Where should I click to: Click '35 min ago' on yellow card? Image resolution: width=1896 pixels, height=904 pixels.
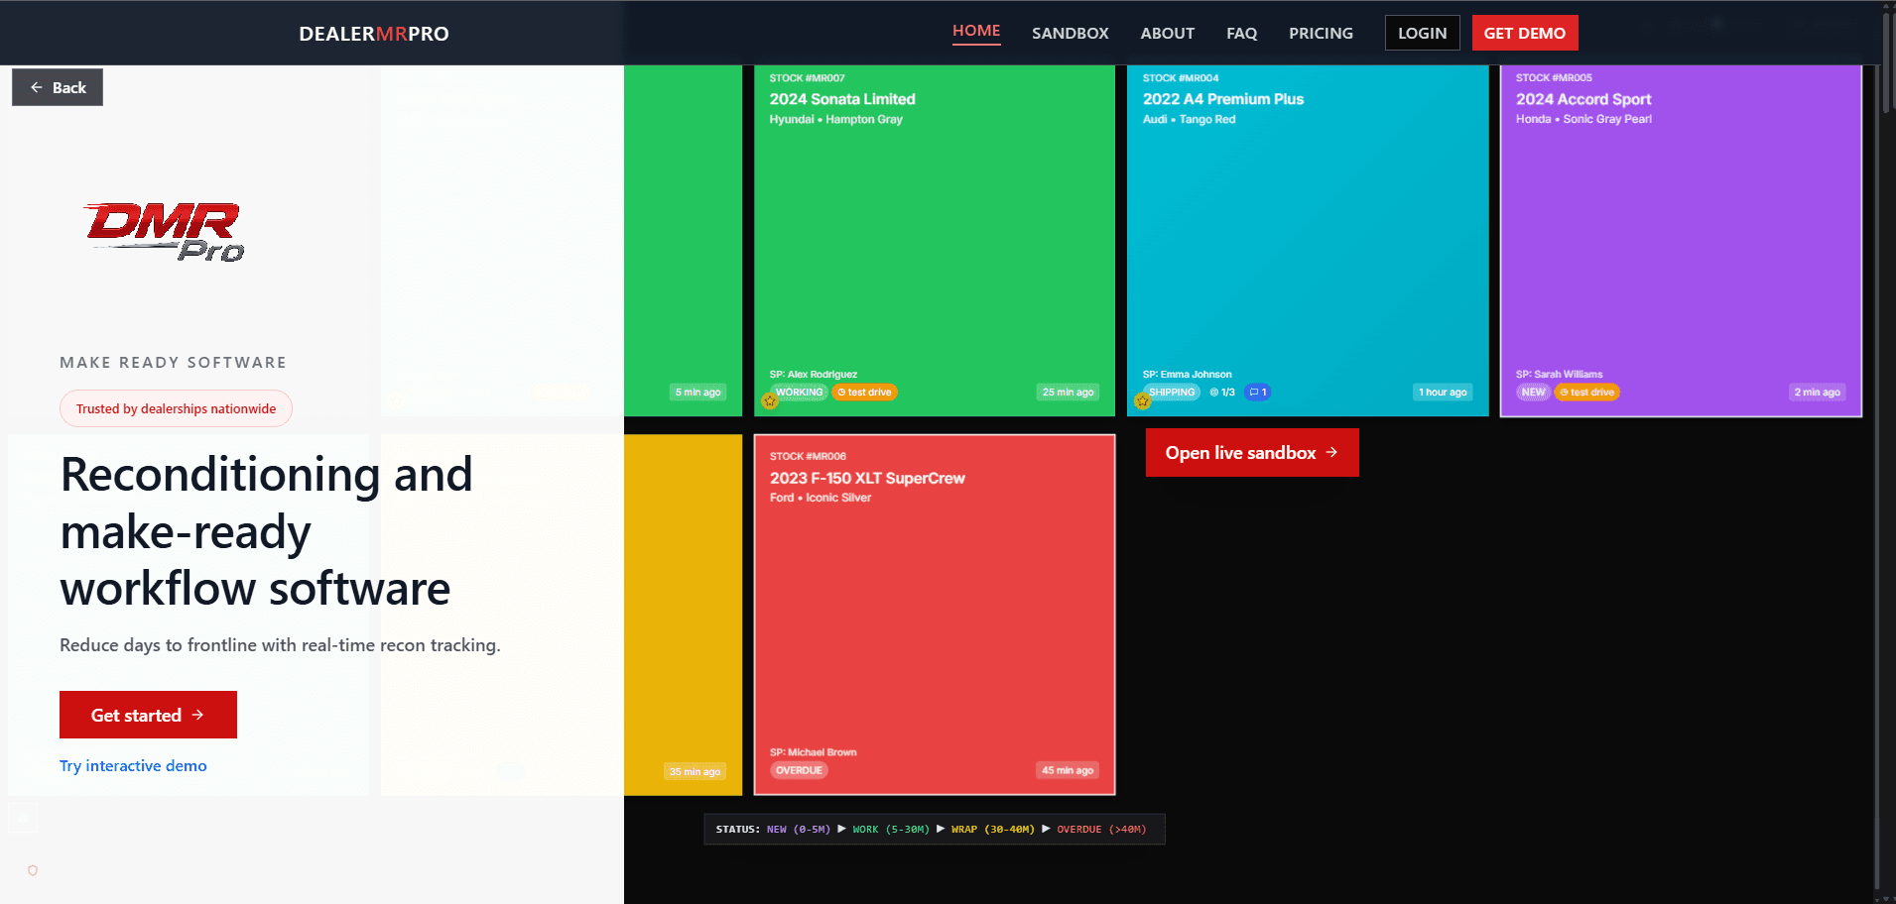(695, 771)
